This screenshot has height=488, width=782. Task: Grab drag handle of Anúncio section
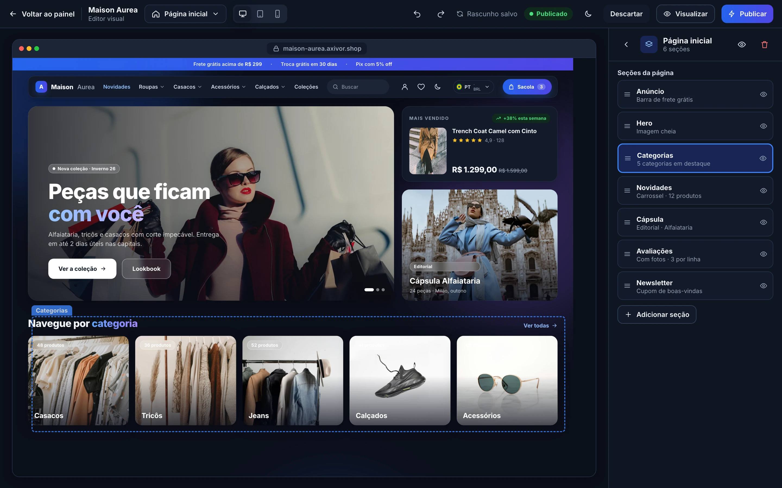coord(627,95)
